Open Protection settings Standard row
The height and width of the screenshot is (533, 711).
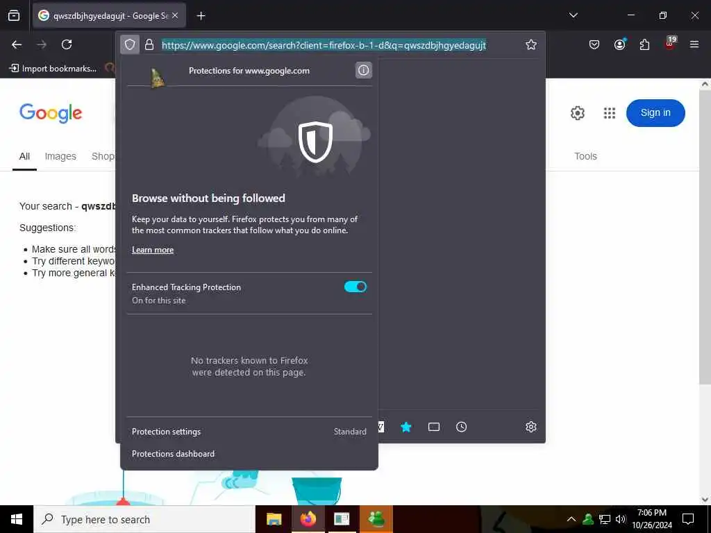[249, 432]
